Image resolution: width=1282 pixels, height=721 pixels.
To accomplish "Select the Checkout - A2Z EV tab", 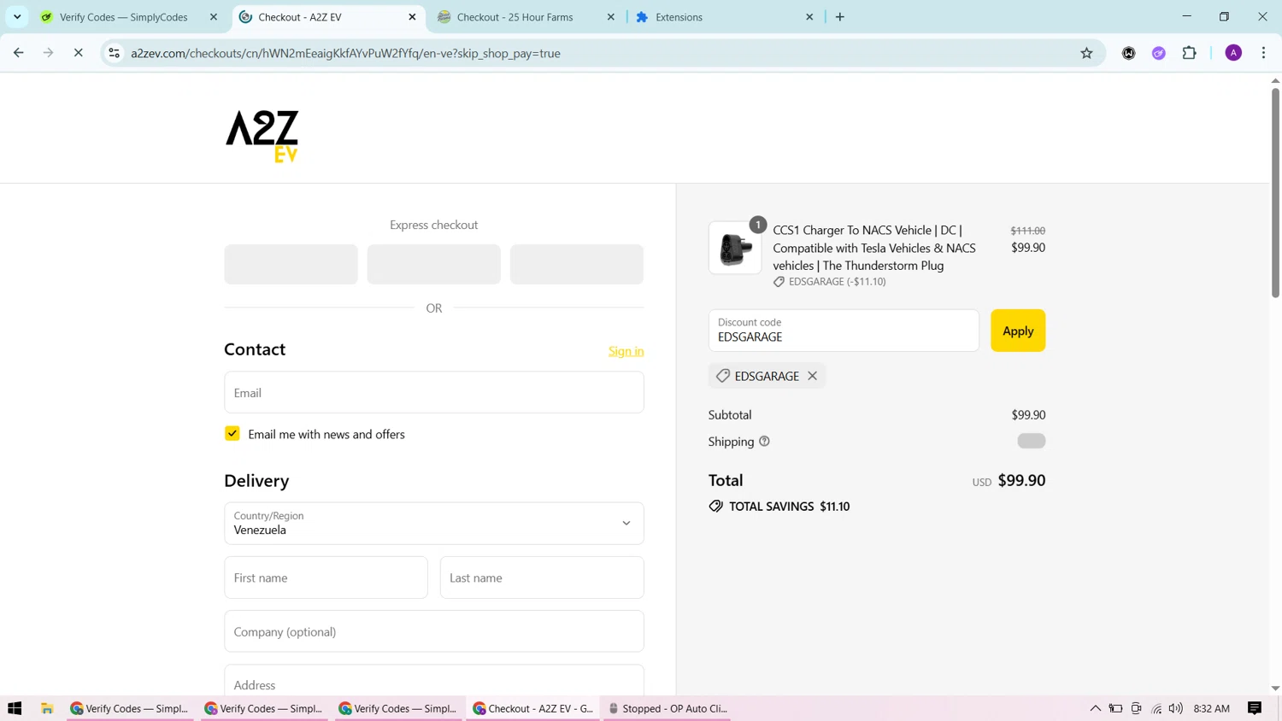I will [300, 17].
